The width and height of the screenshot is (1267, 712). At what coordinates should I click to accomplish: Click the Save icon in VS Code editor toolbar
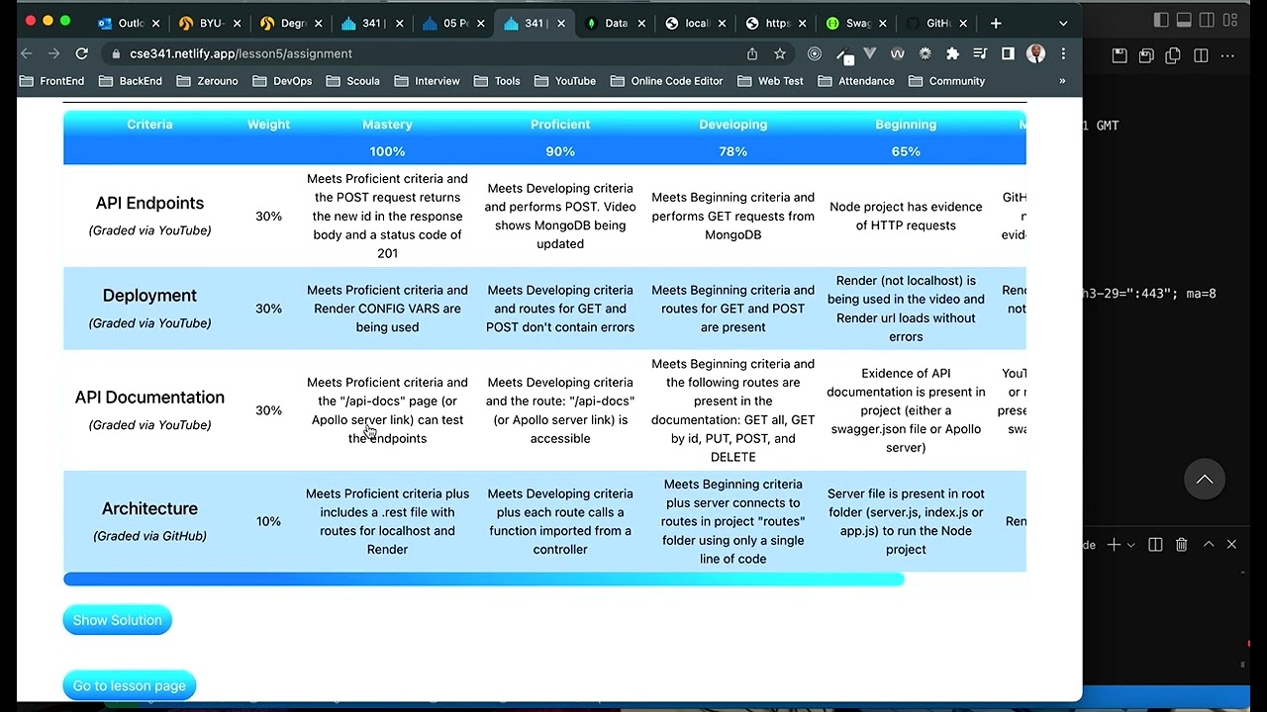(x=1120, y=56)
